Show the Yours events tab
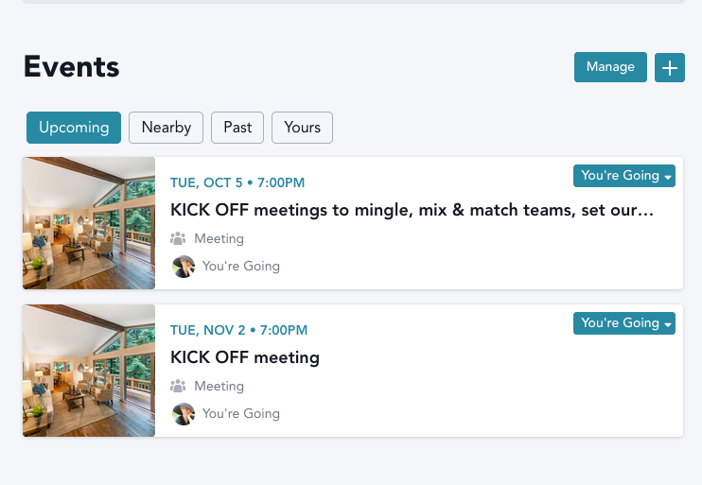The width and height of the screenshot is (702, 485). coord(302,127)
